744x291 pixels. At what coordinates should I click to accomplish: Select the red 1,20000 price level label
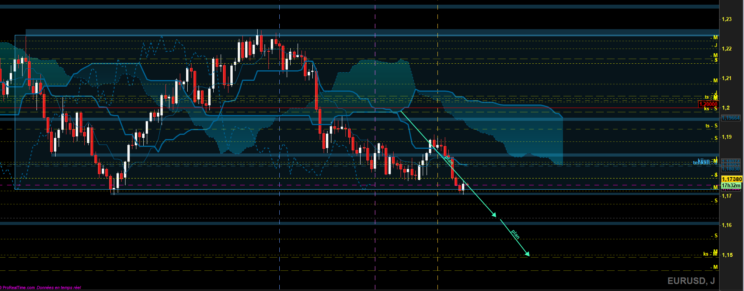(708, 104)
